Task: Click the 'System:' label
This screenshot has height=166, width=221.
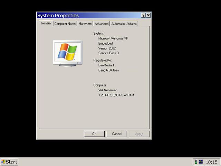Action: click(98, 34)
